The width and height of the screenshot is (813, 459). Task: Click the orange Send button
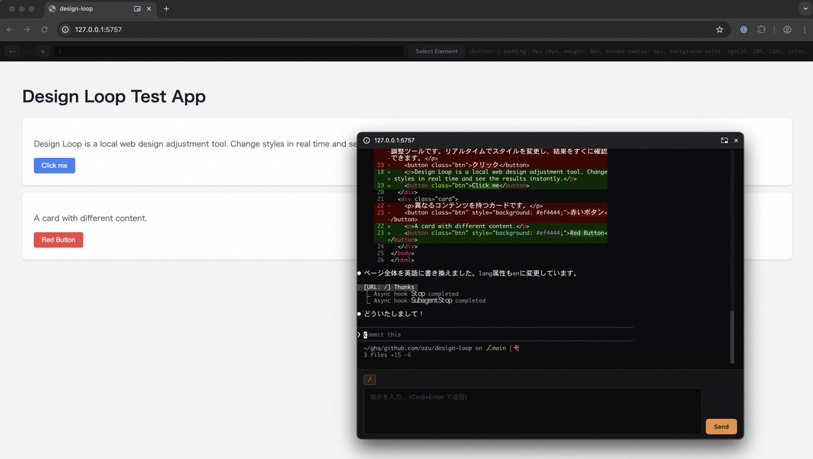coord(721,426)
